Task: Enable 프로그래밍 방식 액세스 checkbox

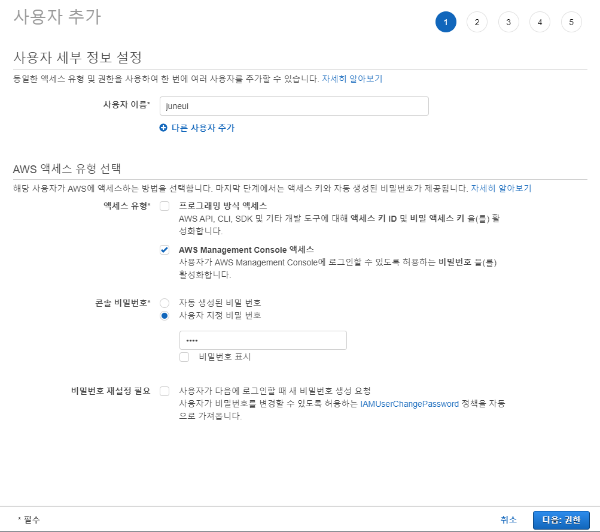Action: pos(165,206)
